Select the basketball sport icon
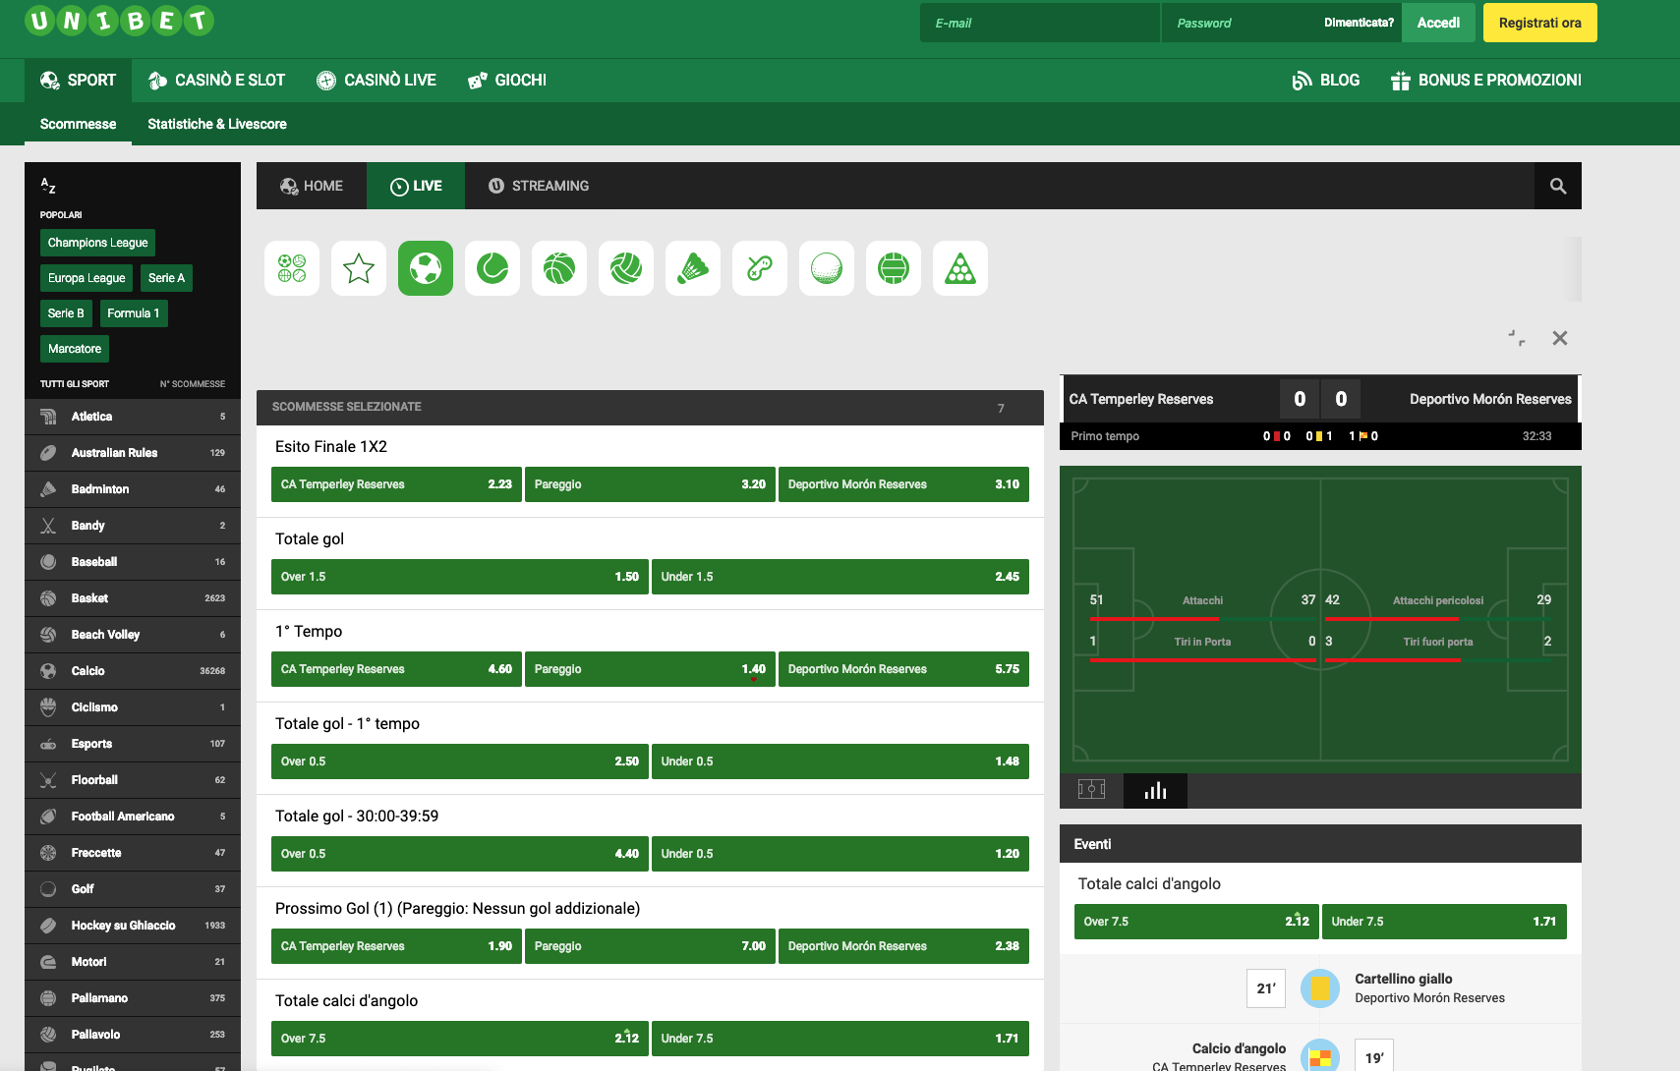 558,267
